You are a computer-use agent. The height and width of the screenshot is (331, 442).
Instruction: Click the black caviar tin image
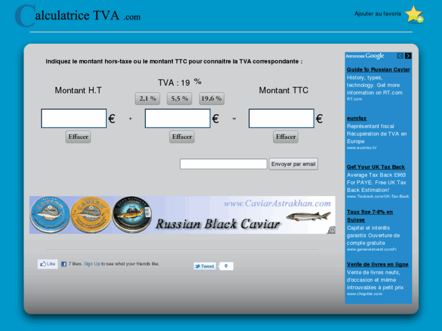(x=132, y=215)
